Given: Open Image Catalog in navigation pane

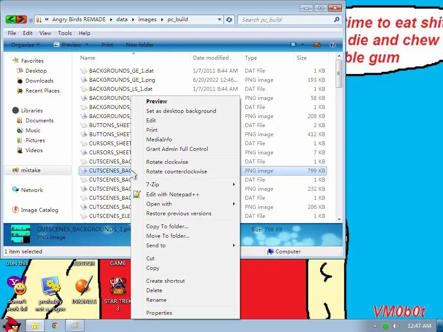Looking at the screenshot, I should point(39,210).
